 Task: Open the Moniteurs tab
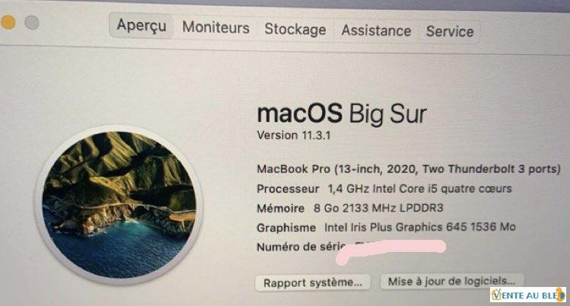pyautogui.click(x=215, y=27)
